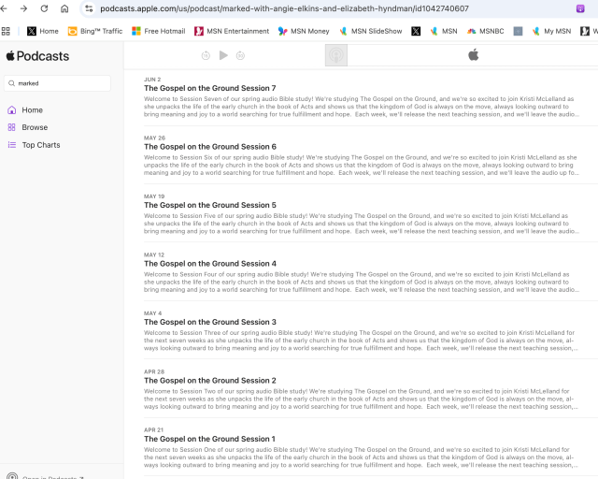The height and width of the screenshot is (479, 598).
Task: Open the Free Hotmail bookmark
Action: (158, 31)
